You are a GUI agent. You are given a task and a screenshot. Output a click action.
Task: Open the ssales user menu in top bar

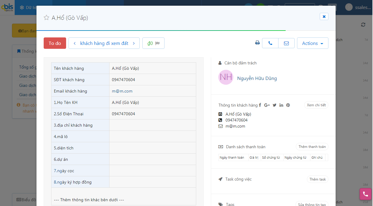(x=358, y=7)
